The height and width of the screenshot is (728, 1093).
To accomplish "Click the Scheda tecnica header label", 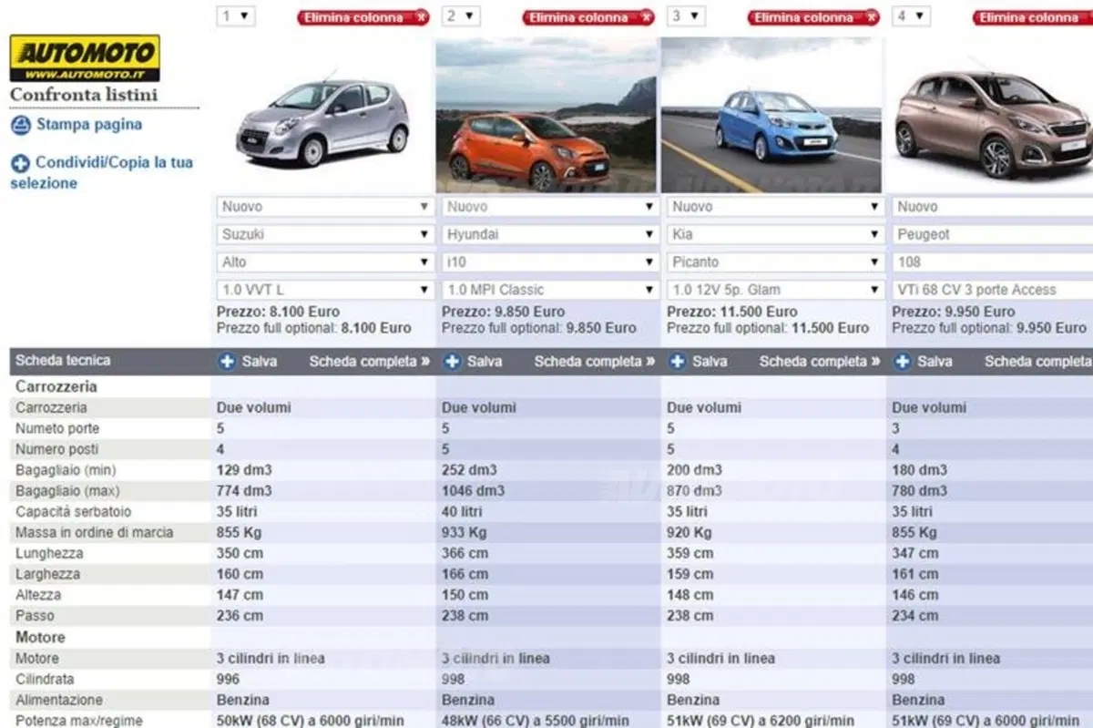I will [63, 361].
